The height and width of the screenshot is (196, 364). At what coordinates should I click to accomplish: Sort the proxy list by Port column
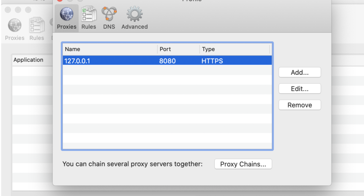pos(178,49)
